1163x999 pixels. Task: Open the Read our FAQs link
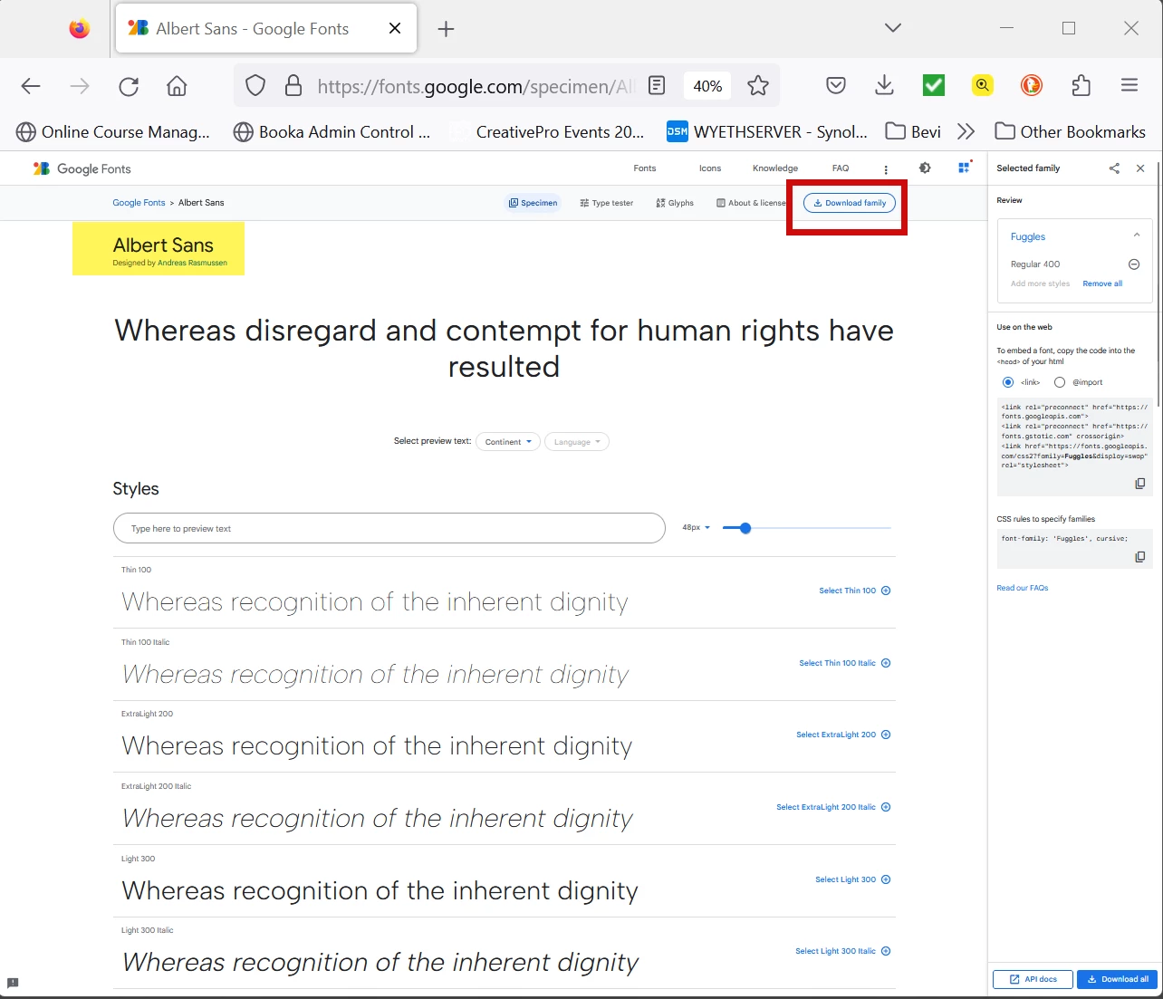coord(1023,588)
